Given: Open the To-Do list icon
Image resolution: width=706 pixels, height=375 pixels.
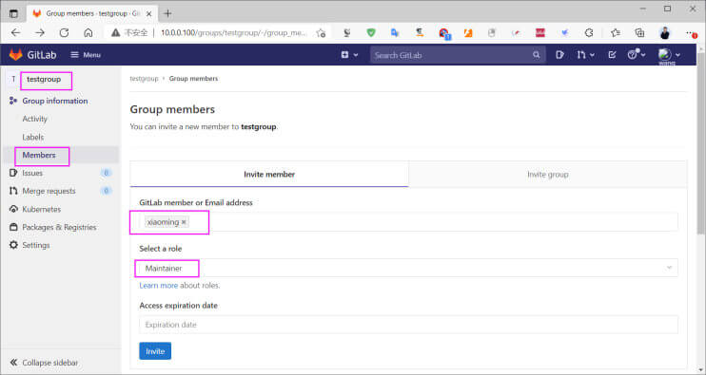Looking at the screenshot, I should (612, 55).
